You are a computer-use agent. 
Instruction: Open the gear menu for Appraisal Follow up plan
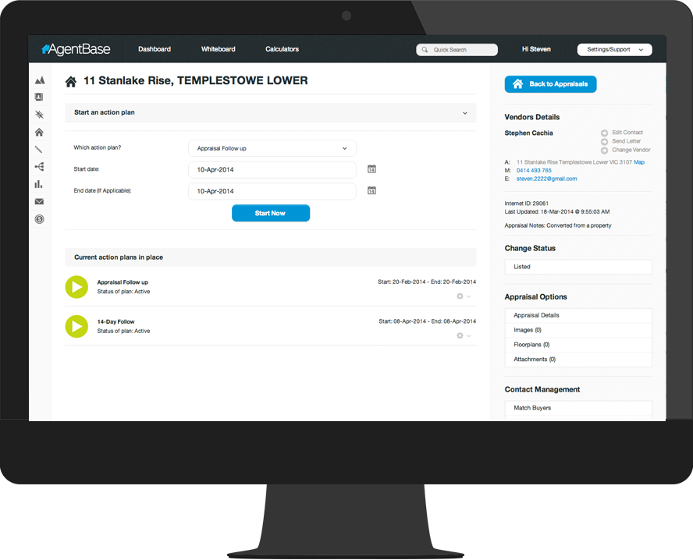click(464, 296)
